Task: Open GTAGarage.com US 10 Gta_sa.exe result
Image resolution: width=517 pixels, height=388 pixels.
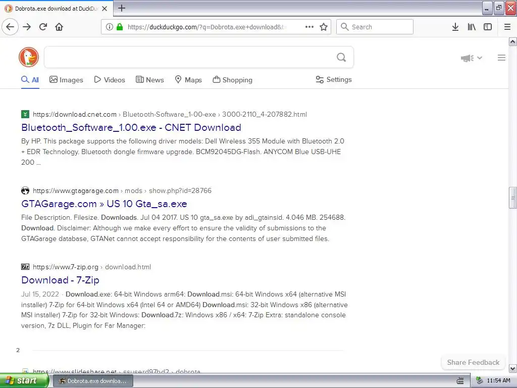Action: point(104,204)
